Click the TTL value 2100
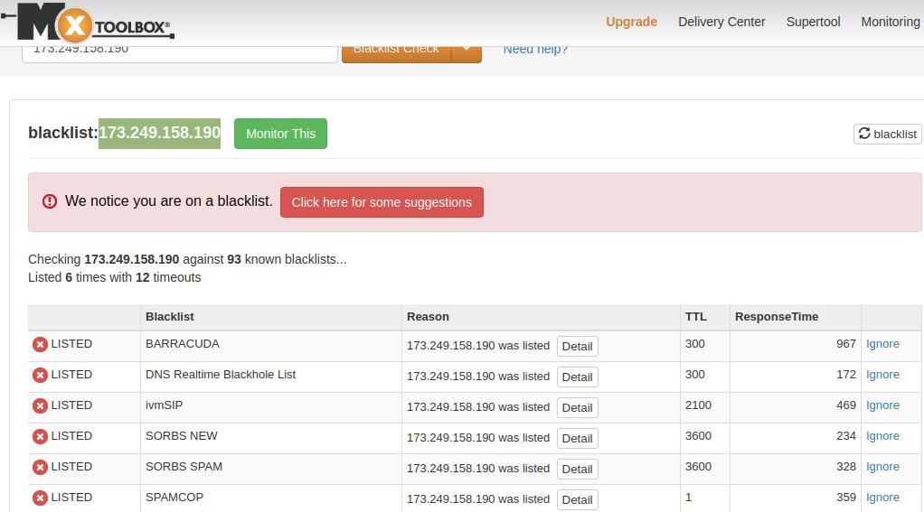Image resolution: width=924 pixels, height=512 pixels. click(x=698, y=405)
